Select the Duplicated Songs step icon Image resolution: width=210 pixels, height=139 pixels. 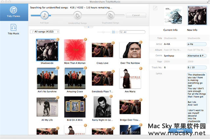110,15
